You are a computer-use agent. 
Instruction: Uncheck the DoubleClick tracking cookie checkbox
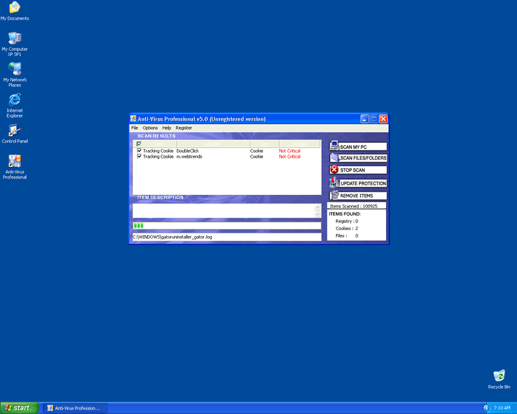pos(139,151)
